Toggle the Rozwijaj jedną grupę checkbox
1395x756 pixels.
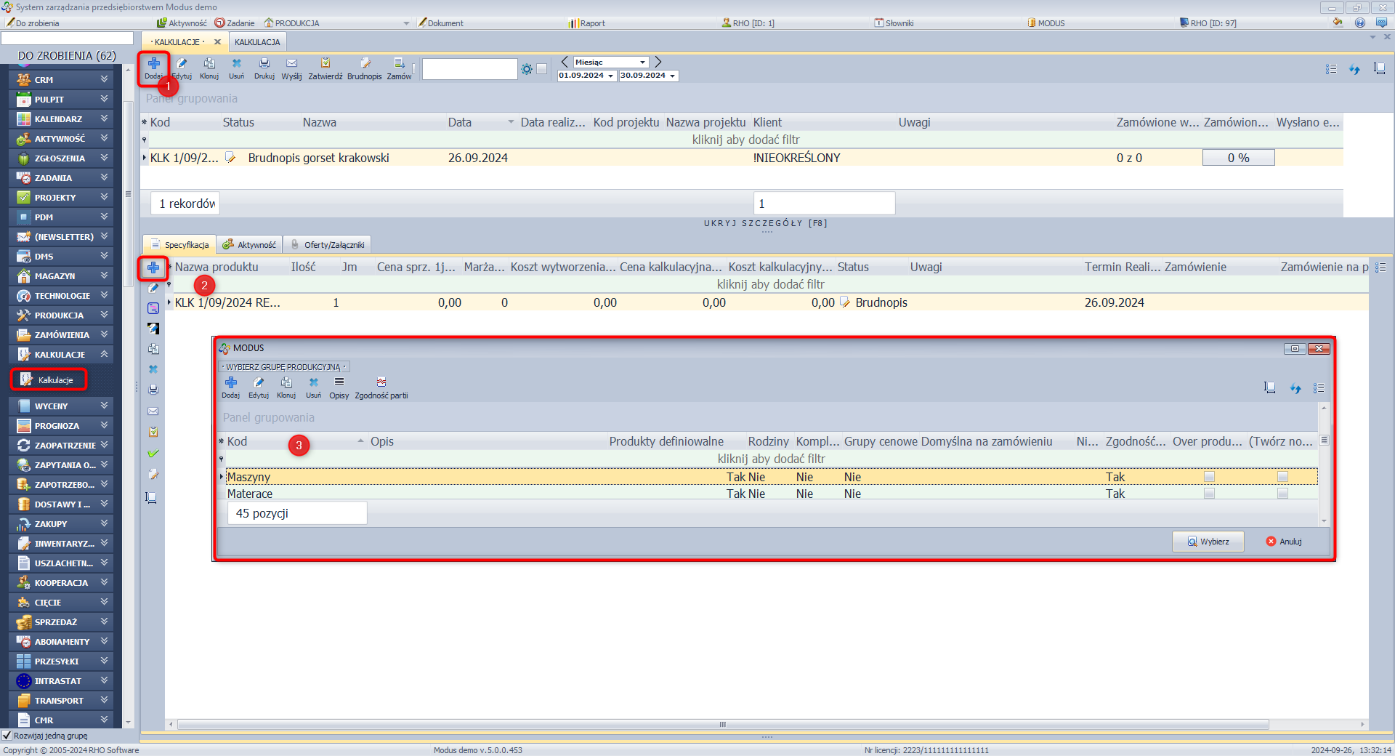point(7,736)
